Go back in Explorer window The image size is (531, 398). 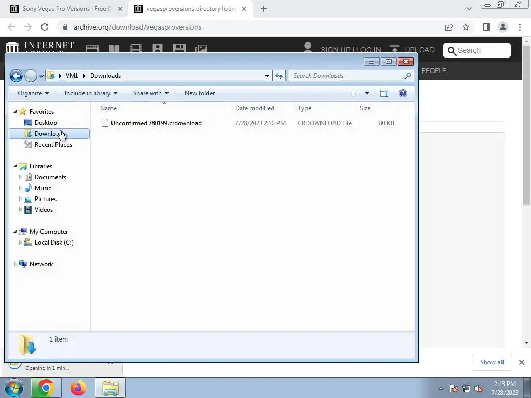(16, 76)
